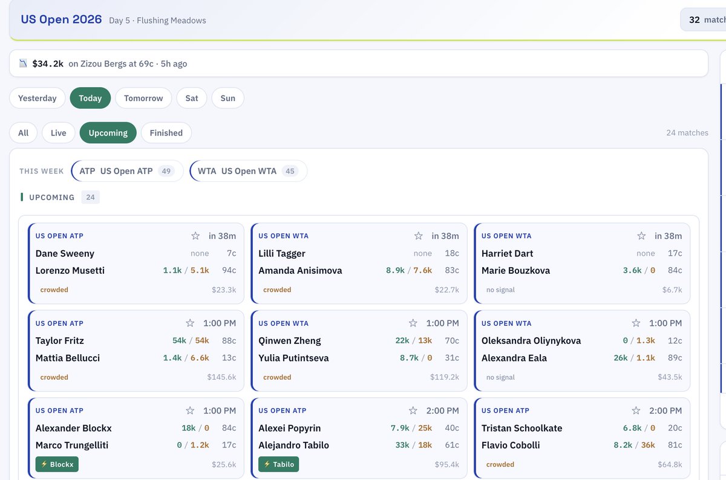Image resolution: width=726 pixels, height=480 pixels.
Task: Click the Tabilo signal badge
Action: 279,464
